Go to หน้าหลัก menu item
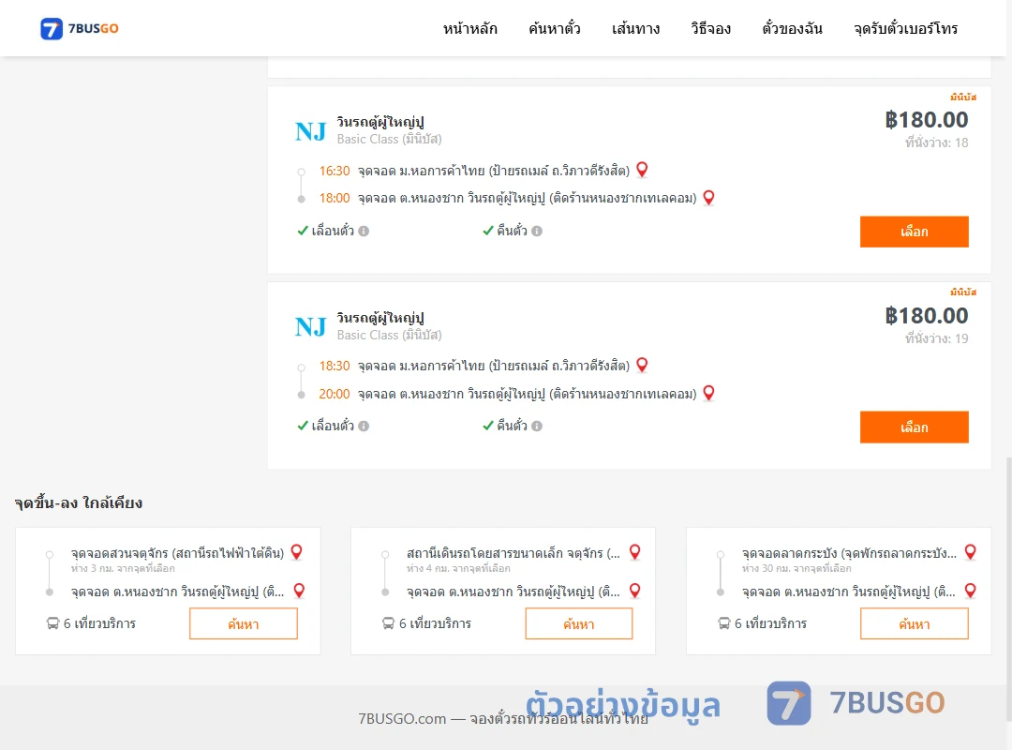This screenshot has height=750, width=1012. (469, 28)
